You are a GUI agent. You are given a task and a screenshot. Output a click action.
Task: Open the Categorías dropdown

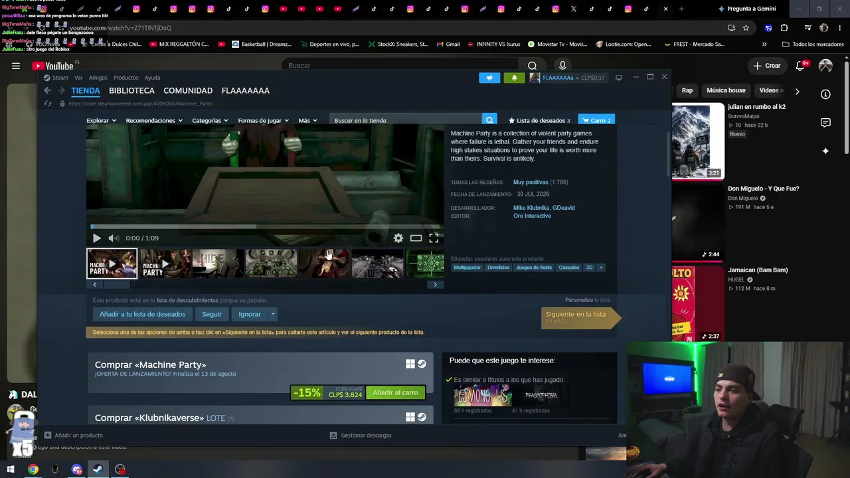coord(210,120)
